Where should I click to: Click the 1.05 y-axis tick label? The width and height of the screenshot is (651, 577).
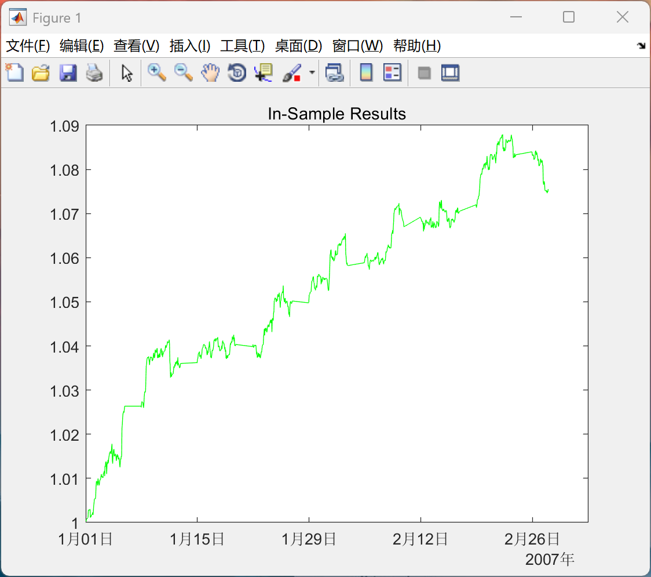pyautogui.click(x=64, y=302)
